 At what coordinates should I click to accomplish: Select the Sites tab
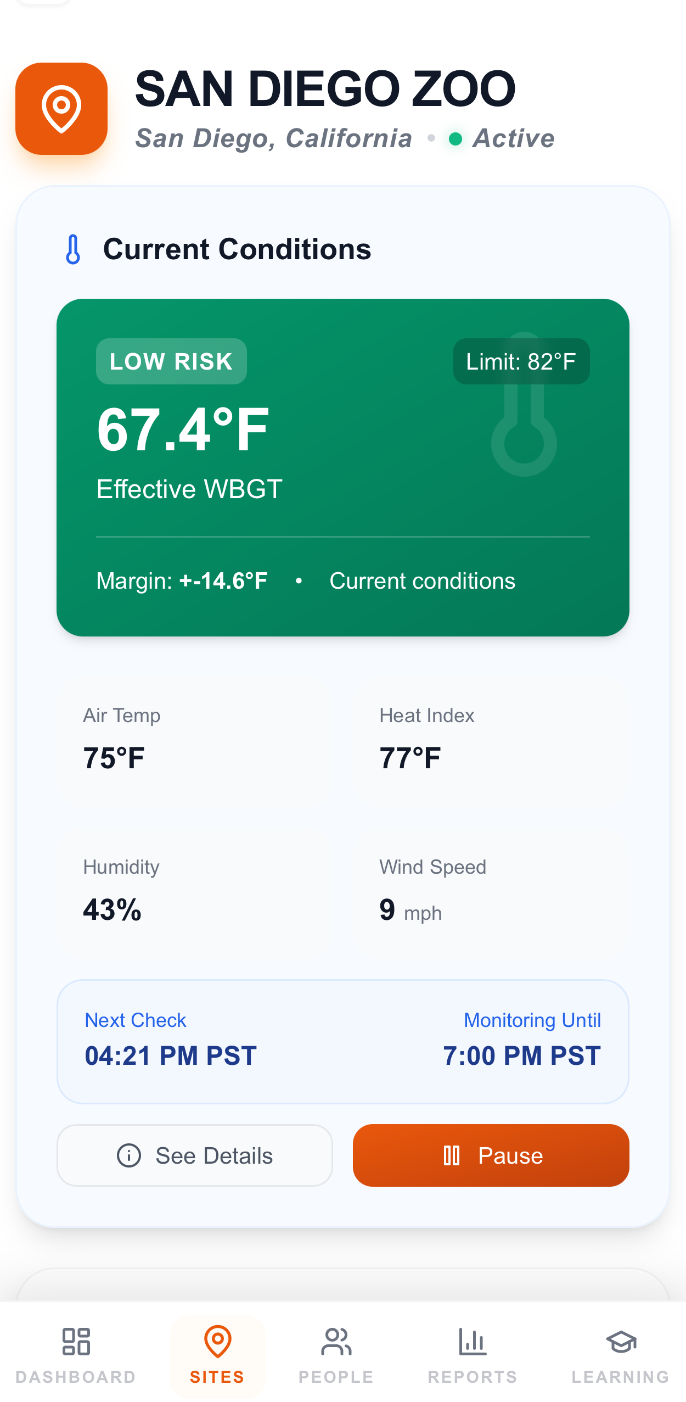(x=217, y=1355)
